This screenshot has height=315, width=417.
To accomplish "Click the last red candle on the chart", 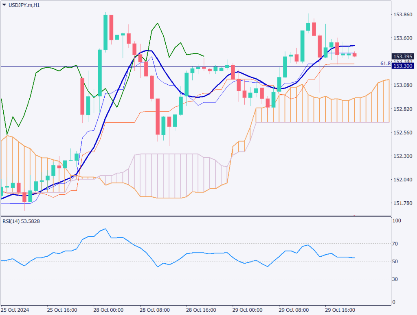I will 355,55.
